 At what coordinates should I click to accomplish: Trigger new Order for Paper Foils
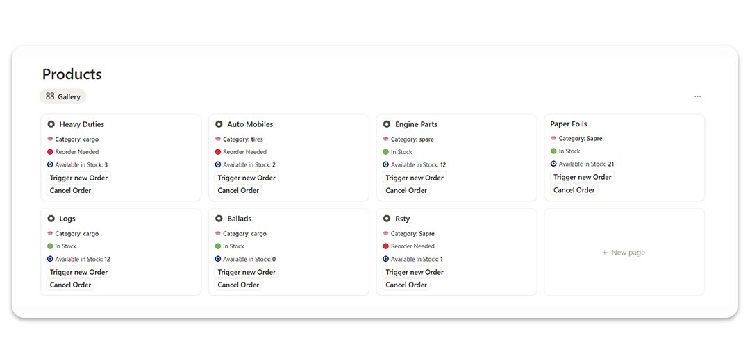point(583,177)
